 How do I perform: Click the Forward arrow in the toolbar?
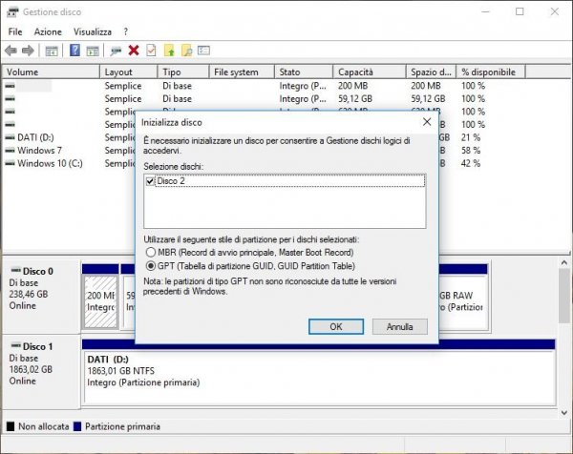29,51
